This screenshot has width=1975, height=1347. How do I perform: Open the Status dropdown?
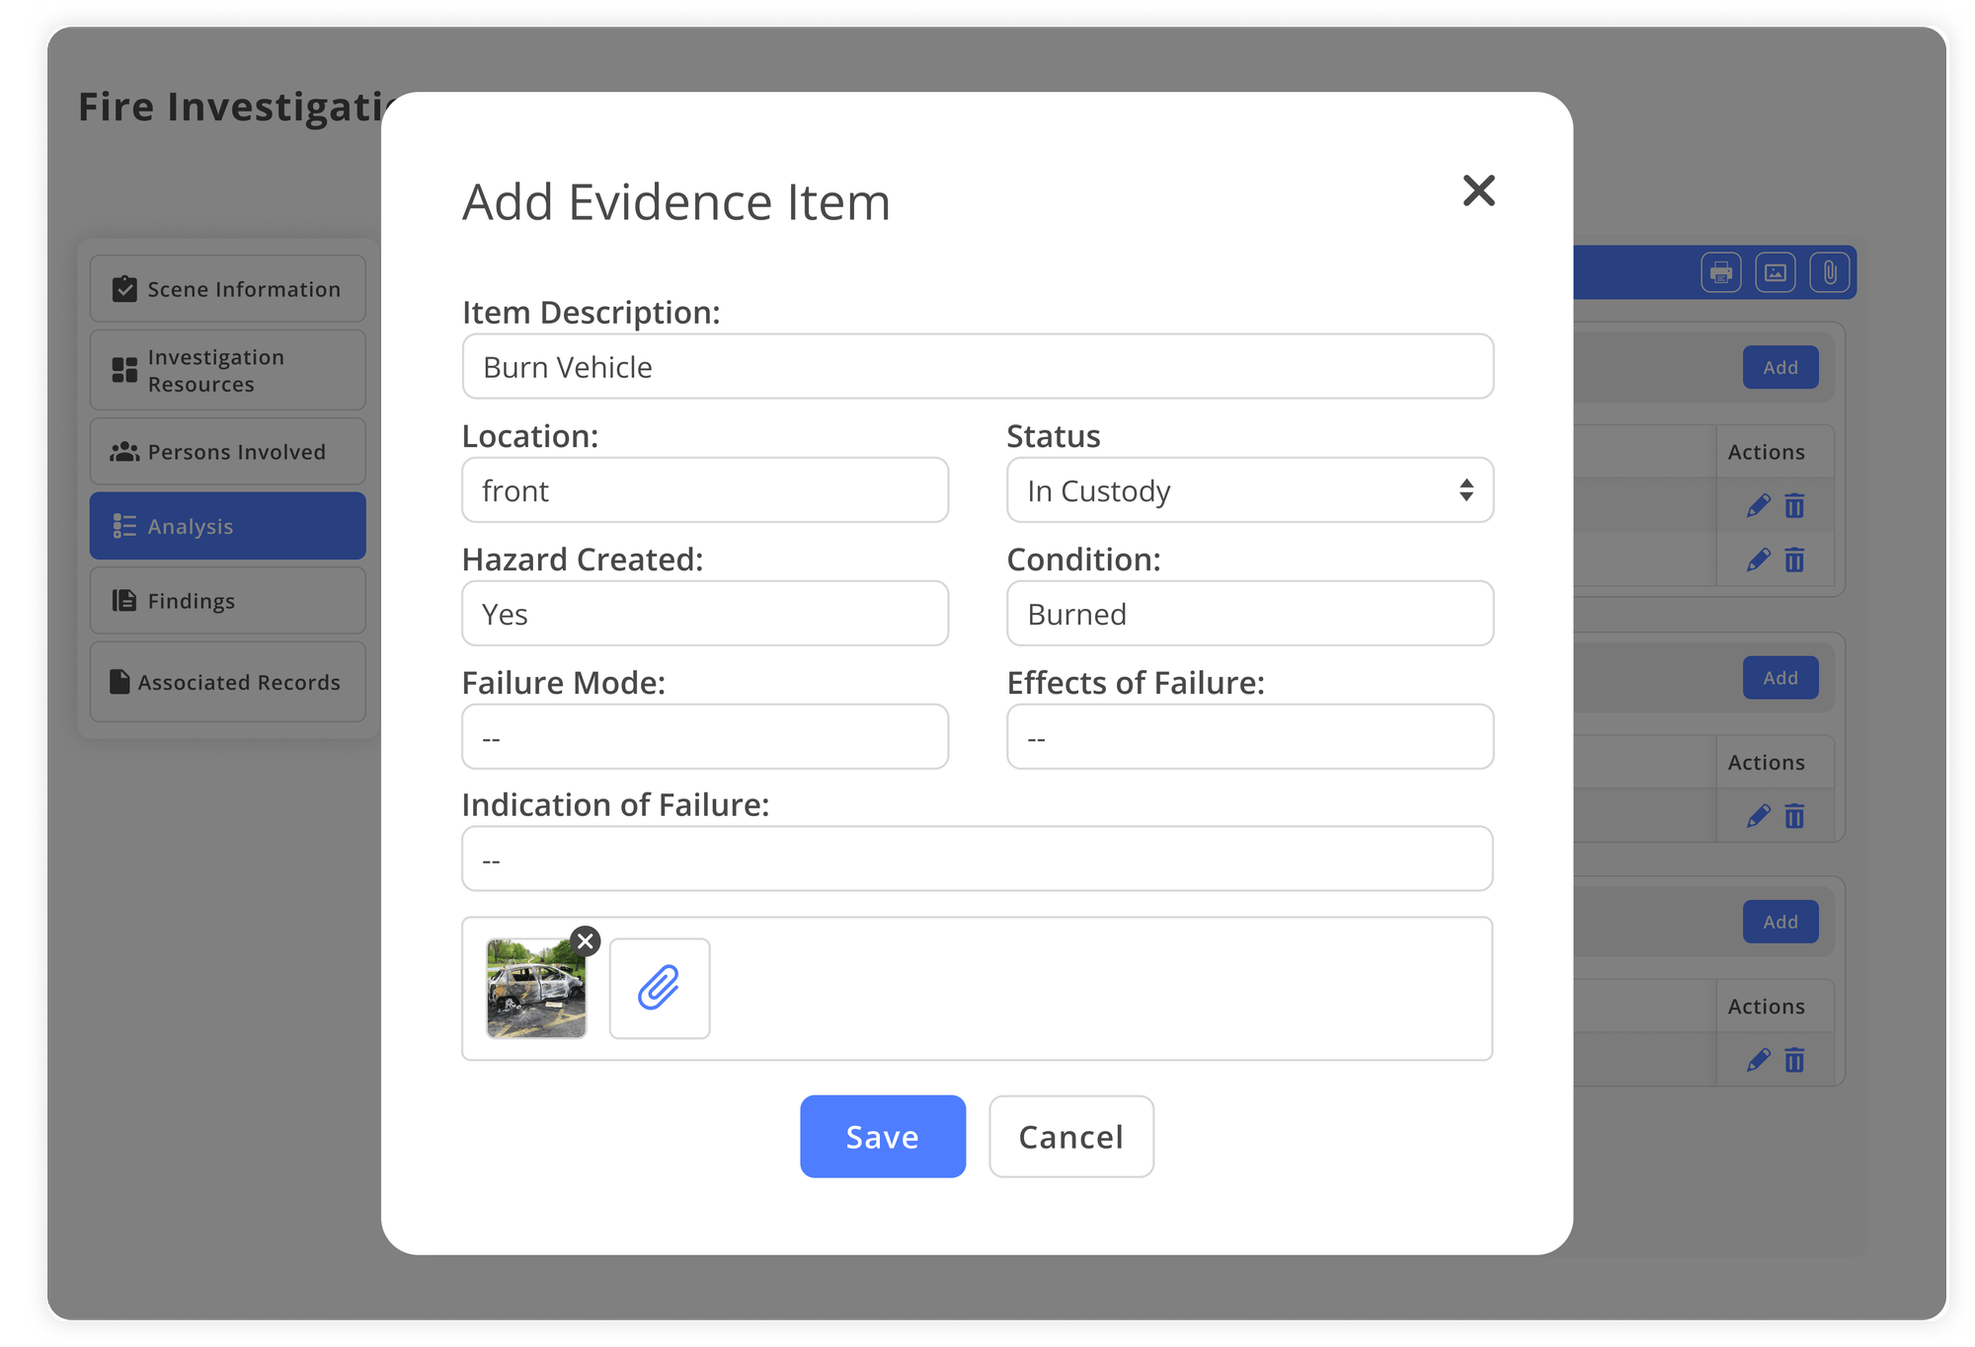click(1249, 490)
